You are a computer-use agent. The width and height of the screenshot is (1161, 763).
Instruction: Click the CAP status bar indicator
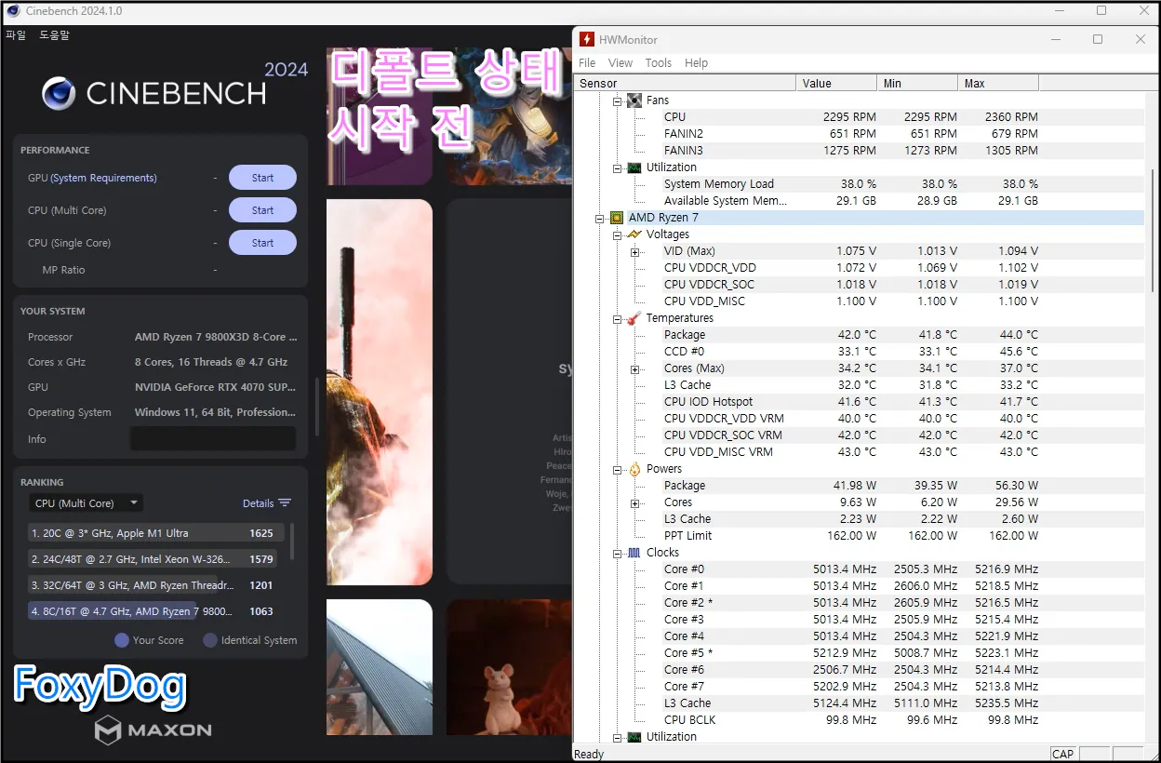pos(1062,755)
